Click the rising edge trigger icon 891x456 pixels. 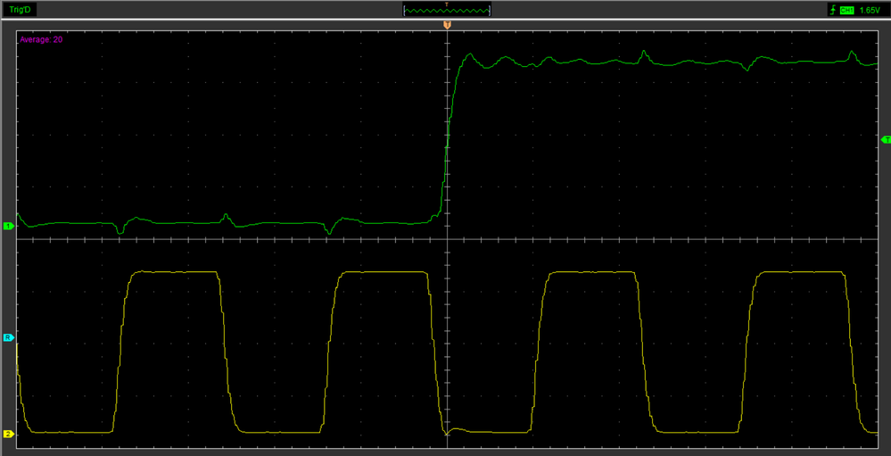pyautogui.click(x=833, y=10)
